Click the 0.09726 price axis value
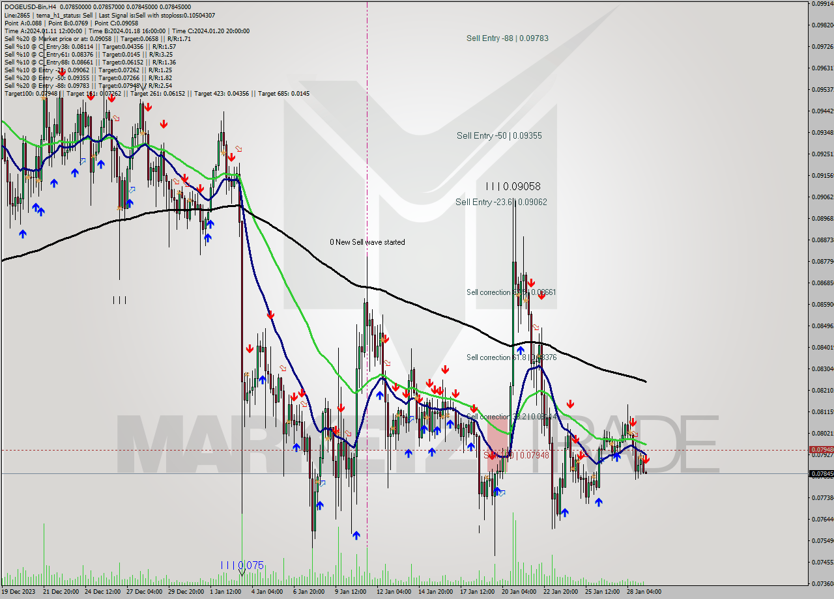 [822, 46]
